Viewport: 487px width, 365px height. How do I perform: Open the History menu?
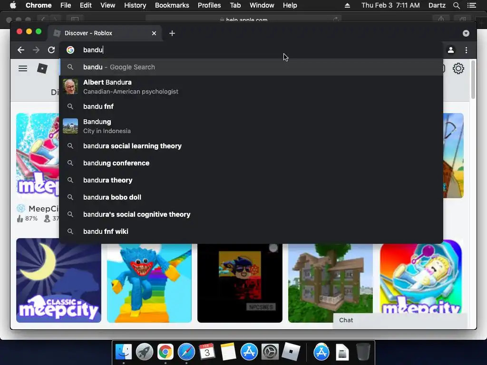(x=135, y=5)
